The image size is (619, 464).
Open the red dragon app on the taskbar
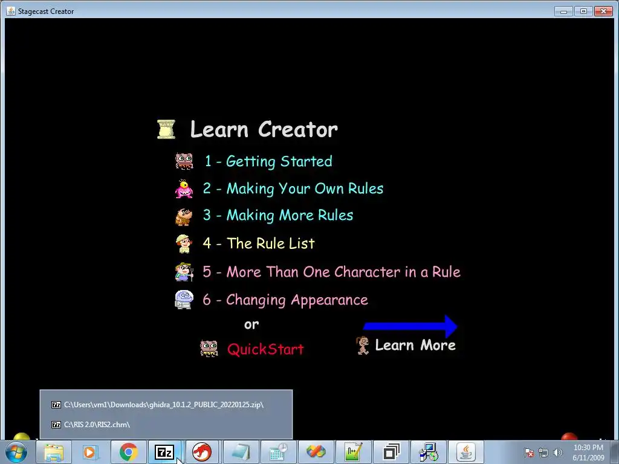[x=202, y=453]
